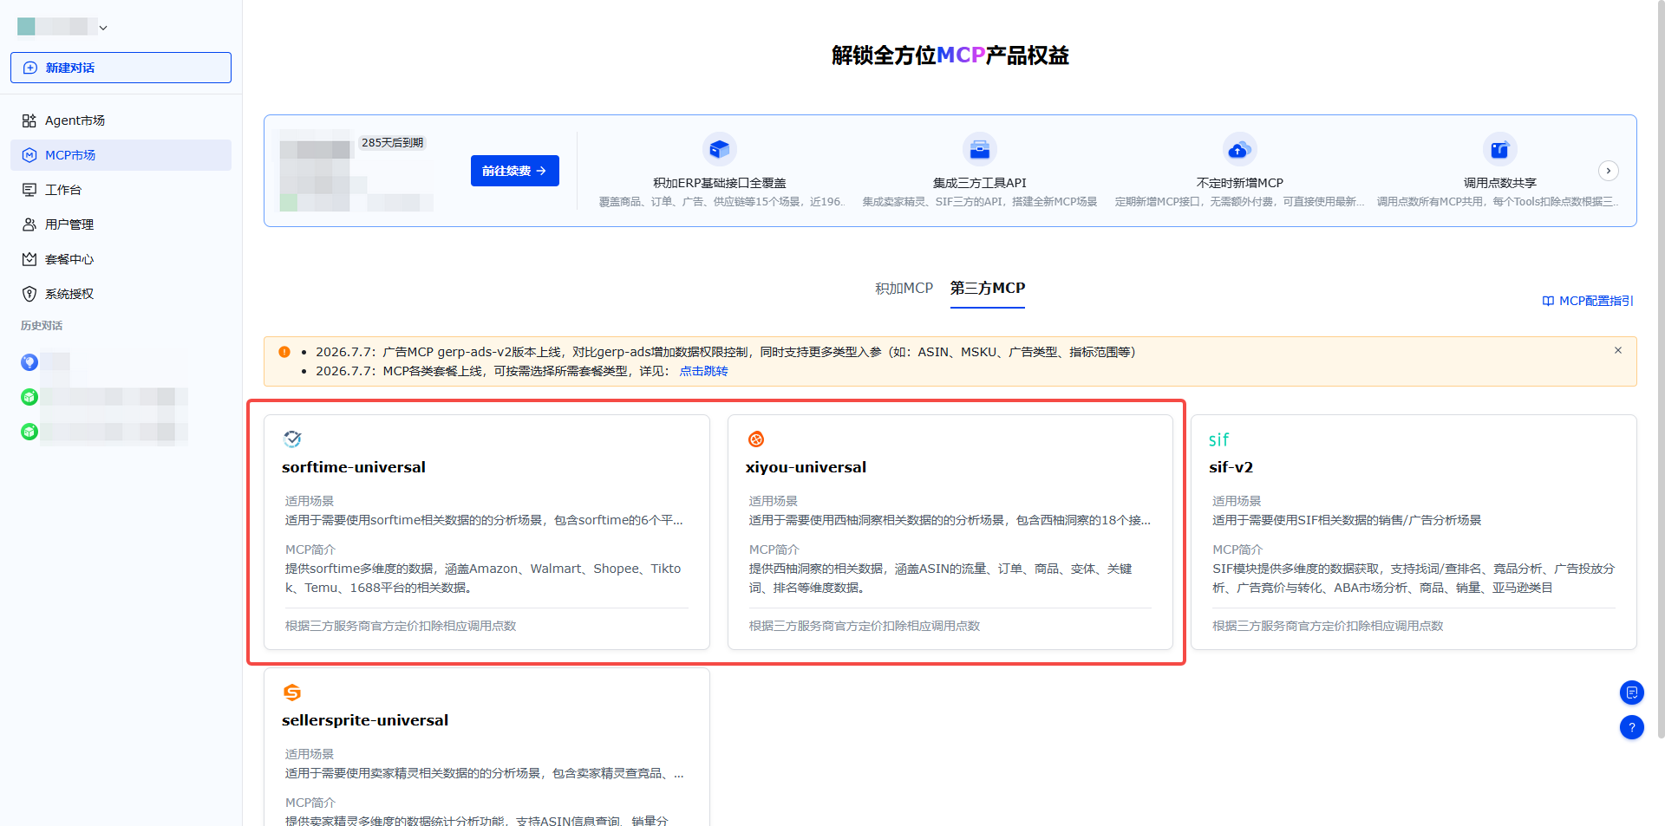Click the 调用点数共享 benefit title
This screenshot has width=1665, height=826.
coord(1500,183)
